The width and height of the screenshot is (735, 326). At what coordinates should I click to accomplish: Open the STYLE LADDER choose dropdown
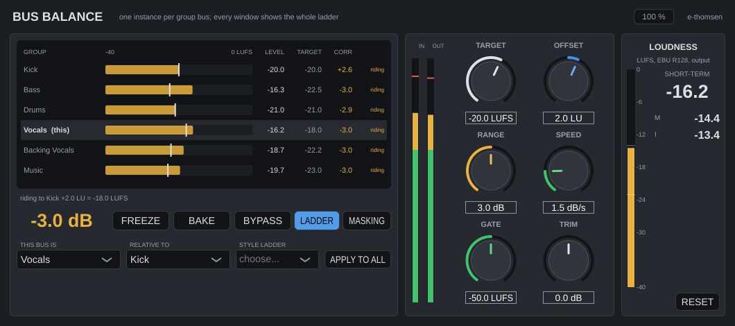277,259
